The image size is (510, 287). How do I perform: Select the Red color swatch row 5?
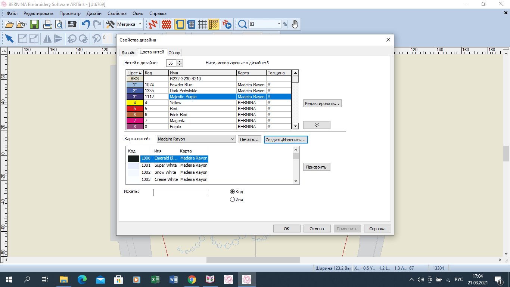(135, 109)
